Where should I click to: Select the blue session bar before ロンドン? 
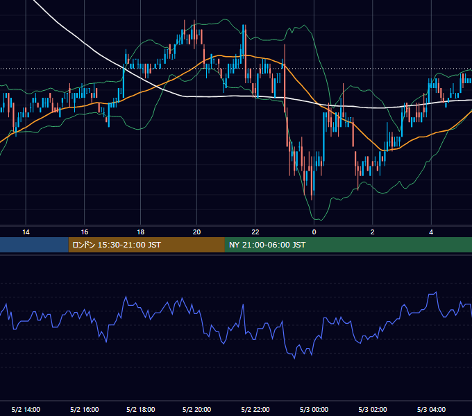34,245
